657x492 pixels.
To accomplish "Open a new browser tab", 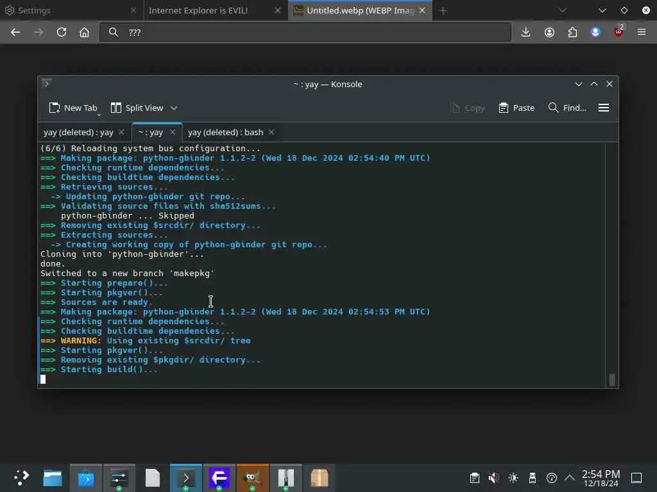I will click(x=443, y=10).
